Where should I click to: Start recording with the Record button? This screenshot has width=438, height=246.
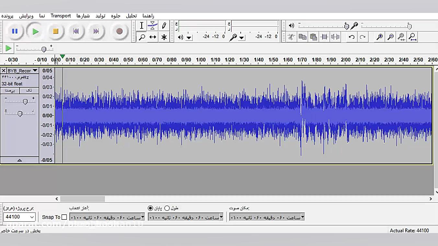[119, 31]
